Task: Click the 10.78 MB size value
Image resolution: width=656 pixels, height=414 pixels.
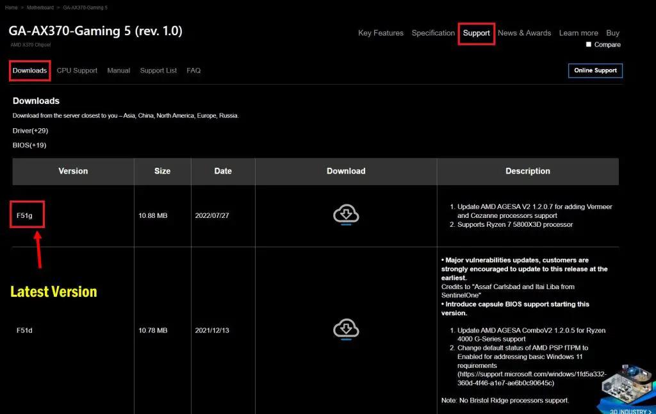Action: pyautogui.click(x=152, y=330)
